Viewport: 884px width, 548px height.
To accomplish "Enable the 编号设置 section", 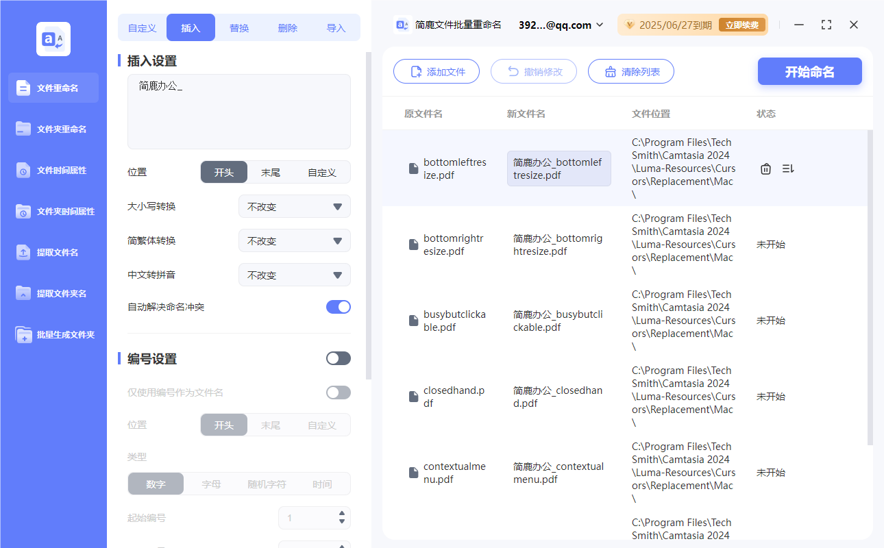I will [338, 358].
